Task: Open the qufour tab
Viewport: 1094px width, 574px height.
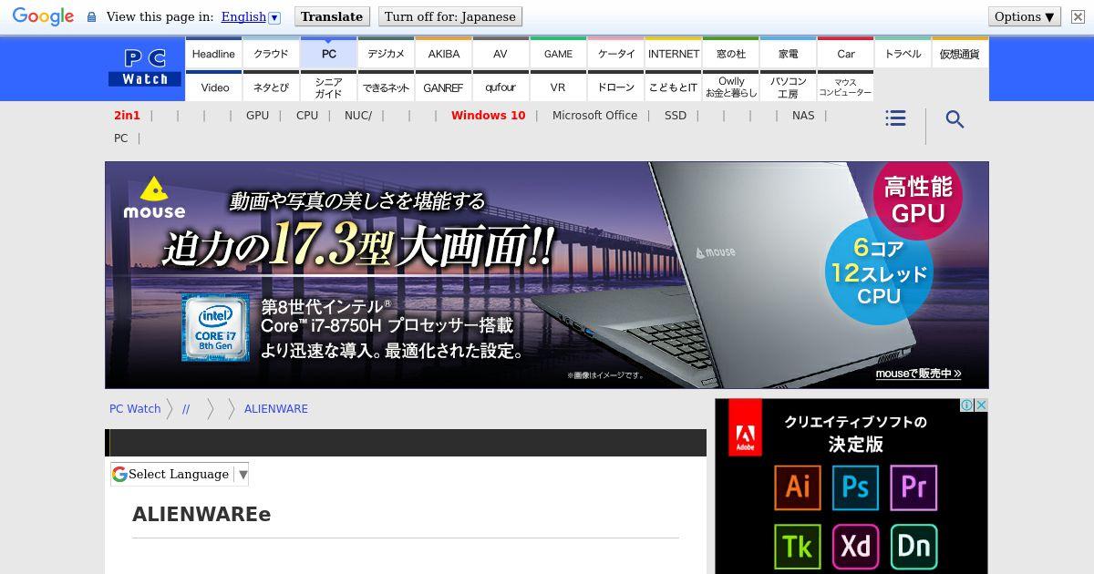Action: tap(501, 87)
